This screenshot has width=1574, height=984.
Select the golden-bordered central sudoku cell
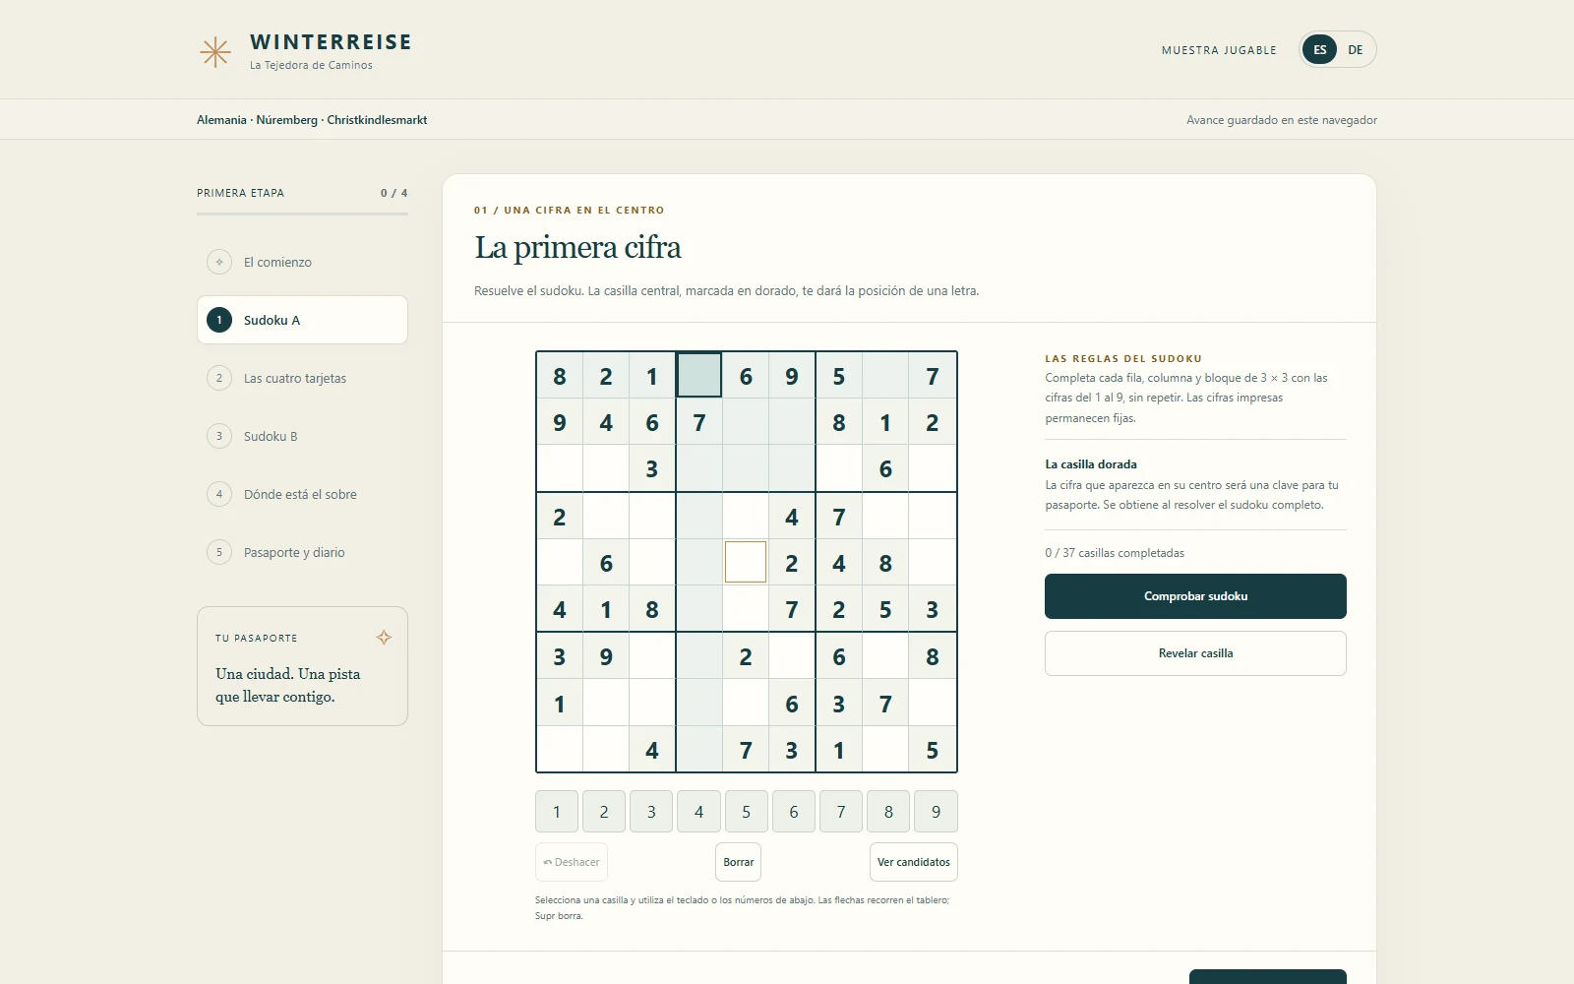click(746, 562)
